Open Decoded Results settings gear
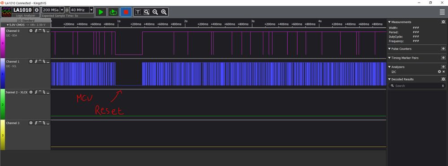Image resolution: width=448 pixels, height=166 pixels. [x=443, y=79]
